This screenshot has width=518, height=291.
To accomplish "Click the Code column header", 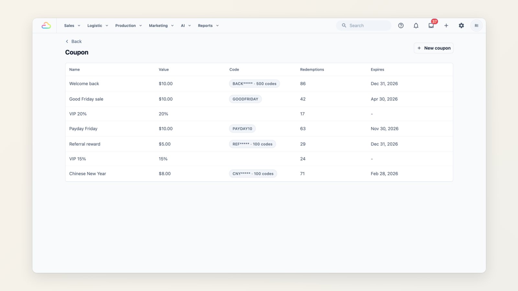I will (234, 70).
